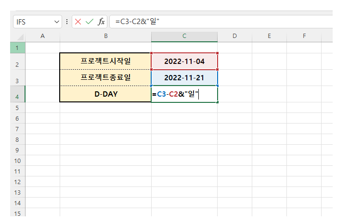Select row 14 header

click(x=18, y=203)
